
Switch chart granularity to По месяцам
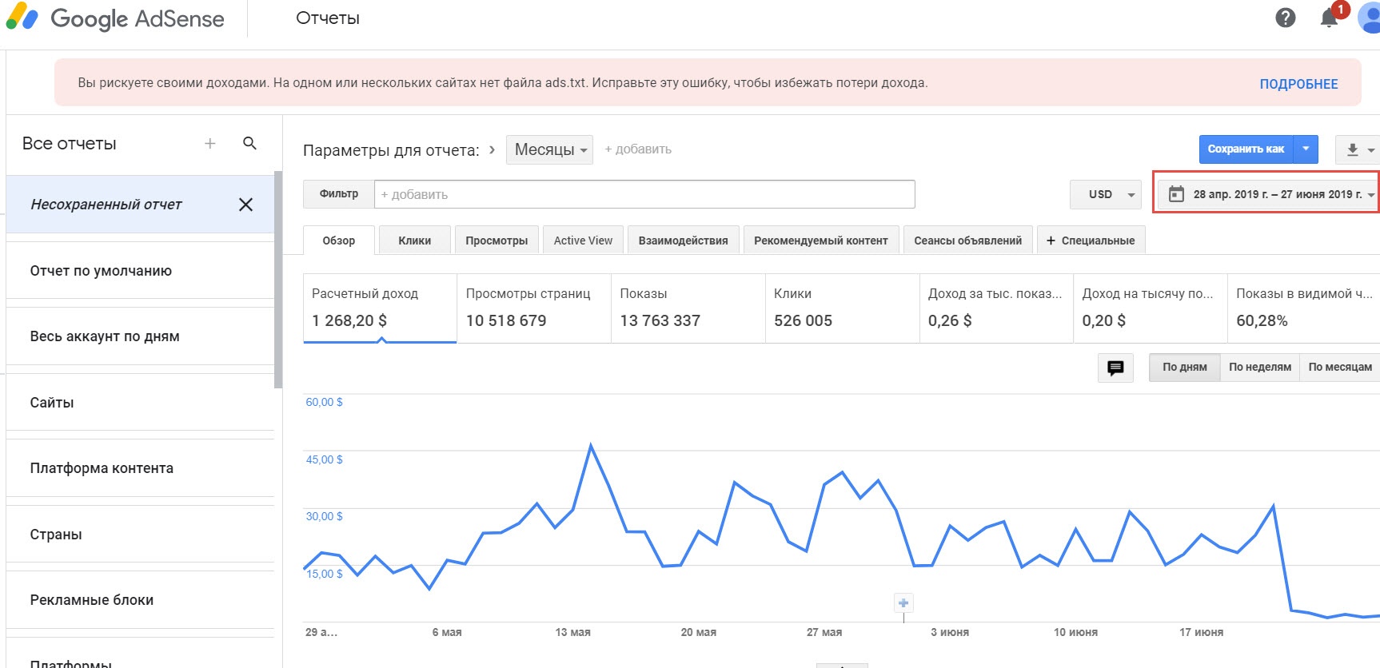point(1339,368)
